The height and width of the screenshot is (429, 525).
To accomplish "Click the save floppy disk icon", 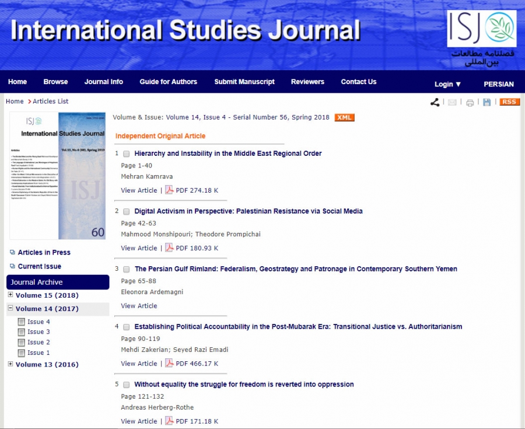I will click(487, 103).
